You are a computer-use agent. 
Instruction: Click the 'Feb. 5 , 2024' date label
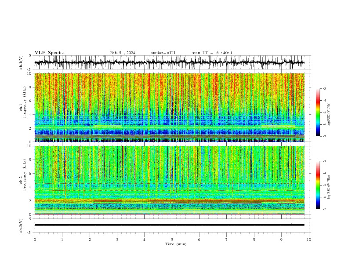click(123, 53)
